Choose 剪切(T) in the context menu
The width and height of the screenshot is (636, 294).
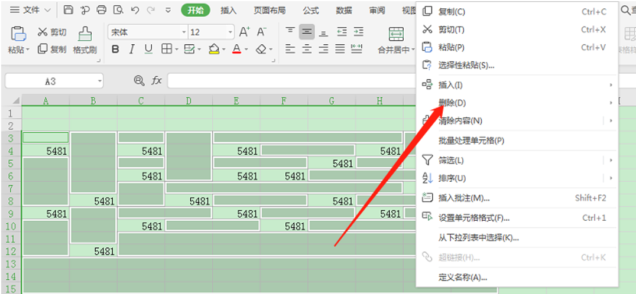point(517,30)
